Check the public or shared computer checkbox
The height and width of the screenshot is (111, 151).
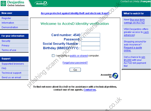[x=53, y=55]
